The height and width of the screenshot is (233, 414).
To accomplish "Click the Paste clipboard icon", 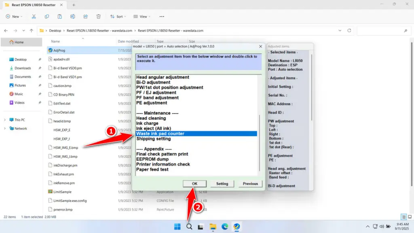I will click(60, 17).
